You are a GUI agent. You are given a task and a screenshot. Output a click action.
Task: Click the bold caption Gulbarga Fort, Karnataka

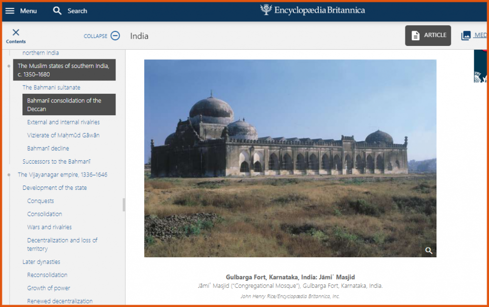[290, 277]
